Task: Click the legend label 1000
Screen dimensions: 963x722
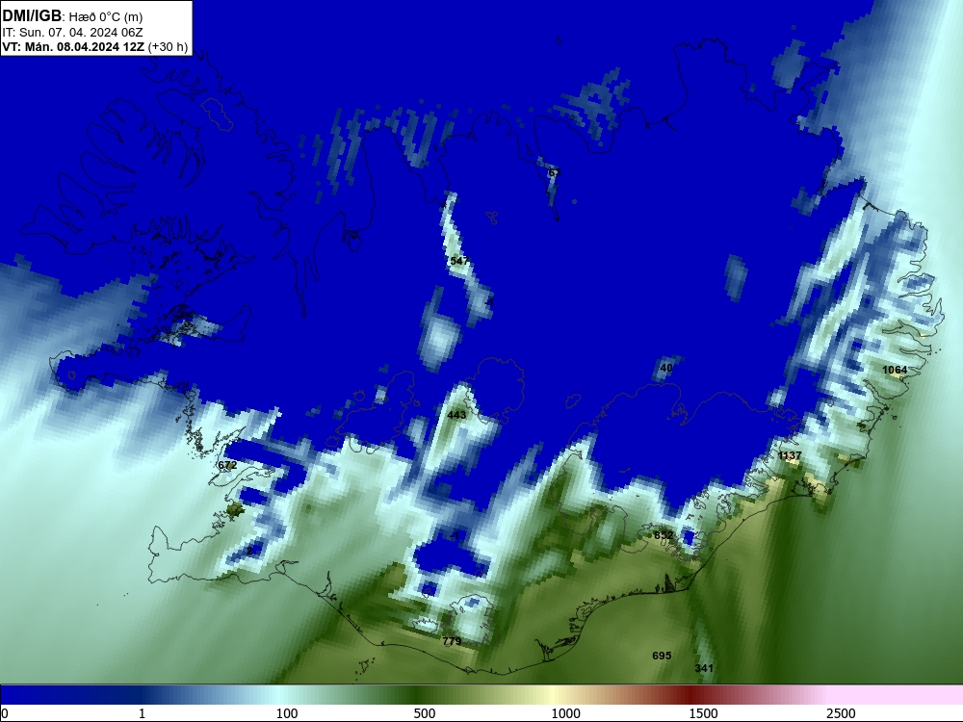Action: [565, 713]
